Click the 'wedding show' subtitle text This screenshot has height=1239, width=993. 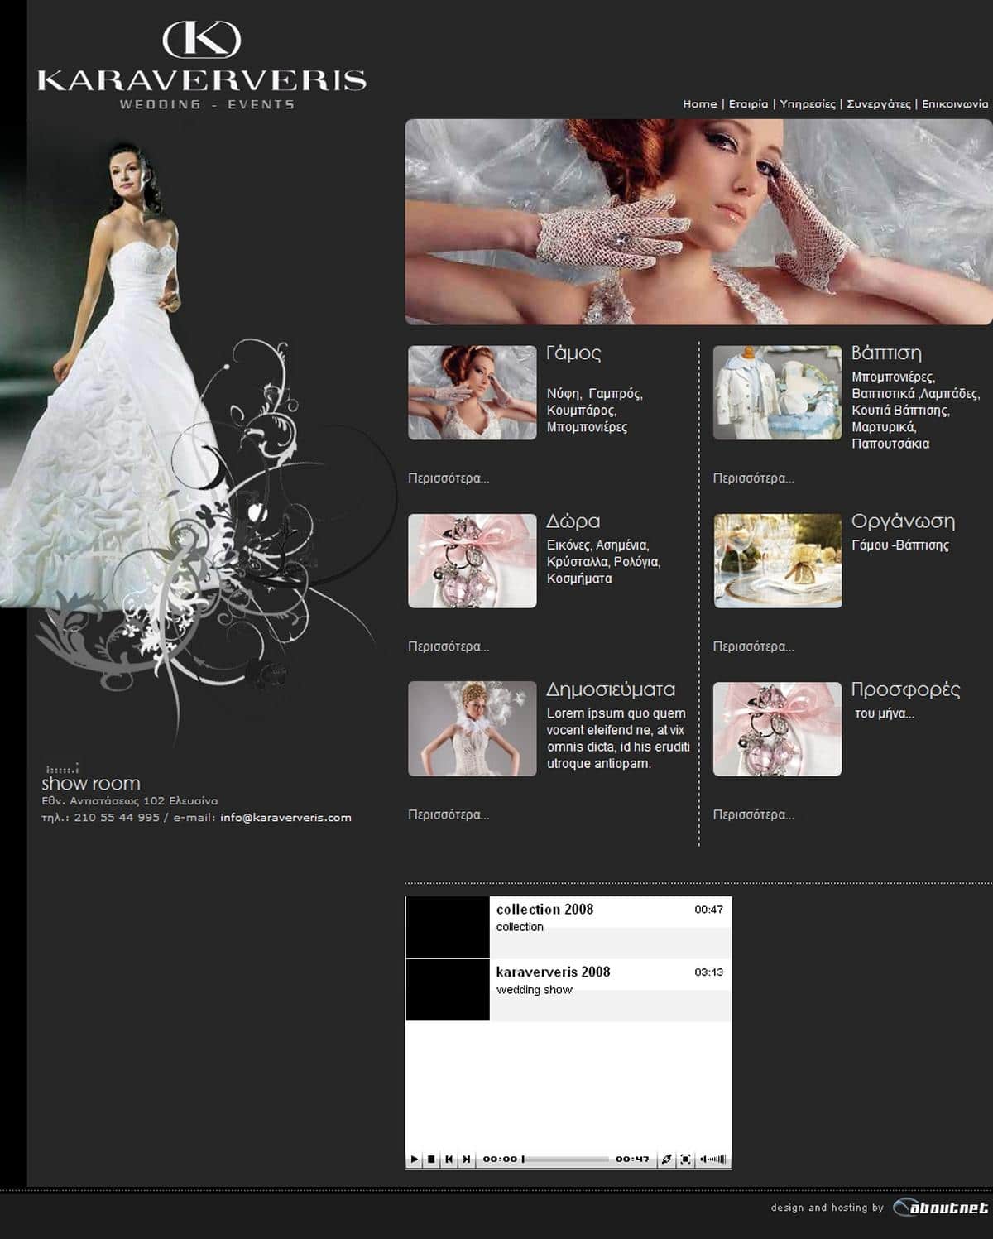tap(535, 990)
